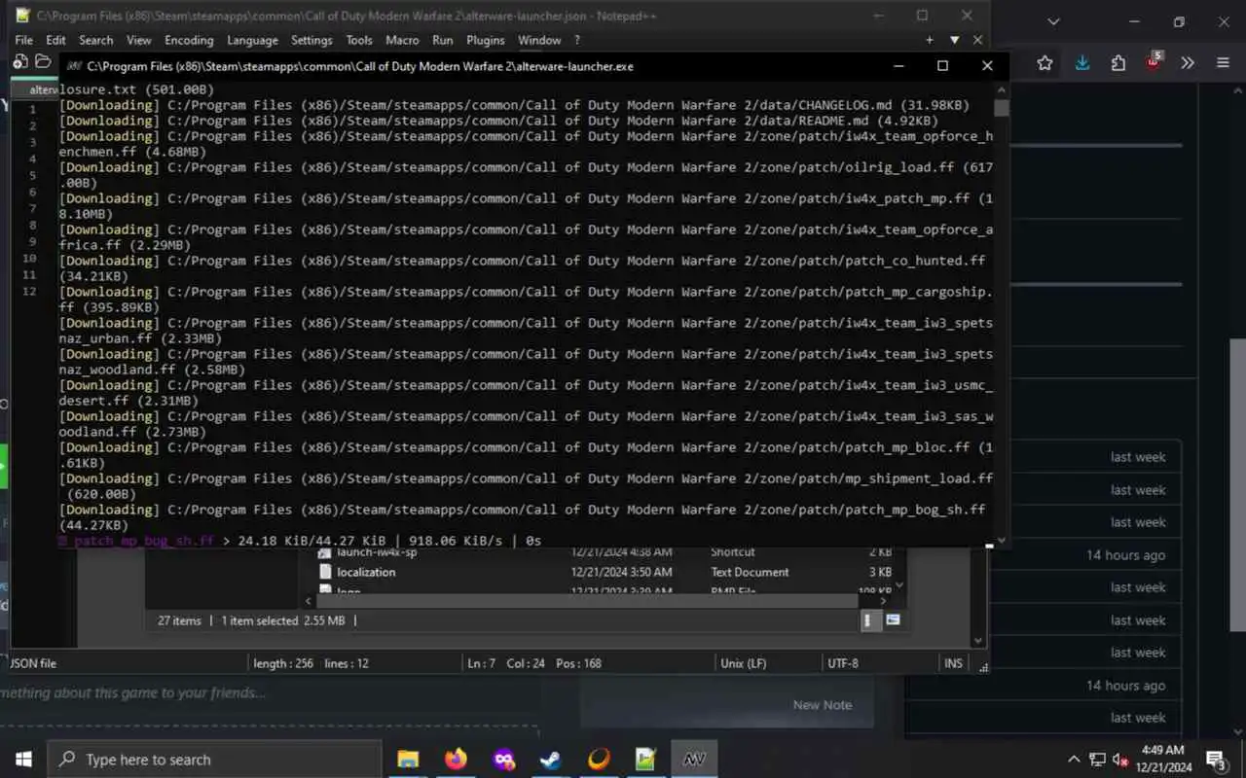Click the AlterWare launcher taskbar icon
Viewport: 1246px width, 778px height.
click(694, 759)
